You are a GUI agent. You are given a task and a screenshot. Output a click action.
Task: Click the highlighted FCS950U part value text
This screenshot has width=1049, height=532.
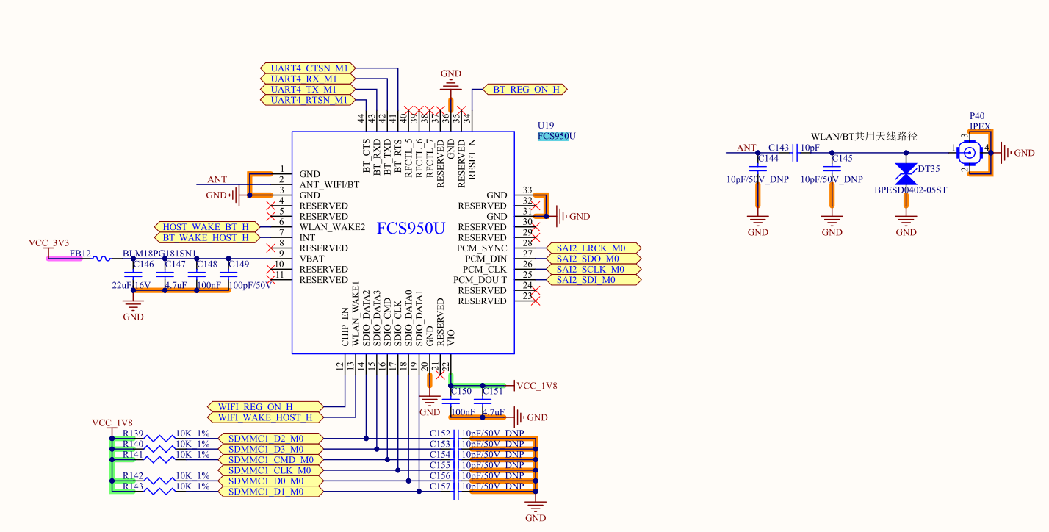coord(557,136)
